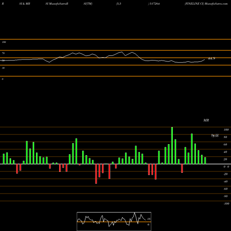Click the SI & MR header label
Image resolution: width=231 pixels, height=231 pixels.
[x=24, y=4]
